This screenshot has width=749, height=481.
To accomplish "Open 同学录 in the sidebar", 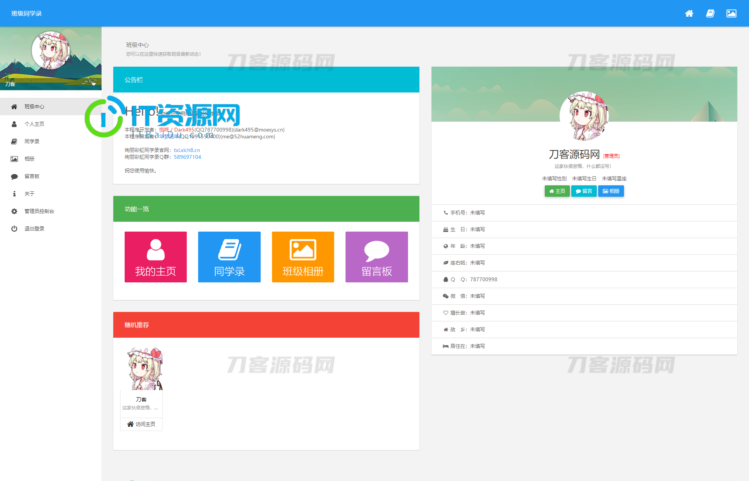I will (51, 141).
